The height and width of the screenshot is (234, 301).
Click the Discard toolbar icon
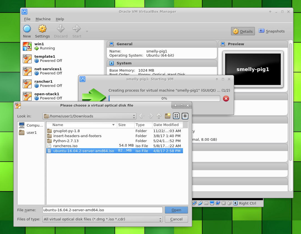click(x=61, y=31)
